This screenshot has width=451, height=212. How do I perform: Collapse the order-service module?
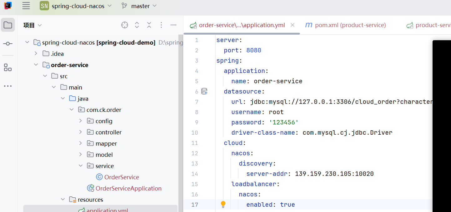(36, 65)
